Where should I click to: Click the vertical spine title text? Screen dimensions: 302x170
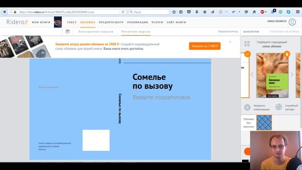[120, 109]
